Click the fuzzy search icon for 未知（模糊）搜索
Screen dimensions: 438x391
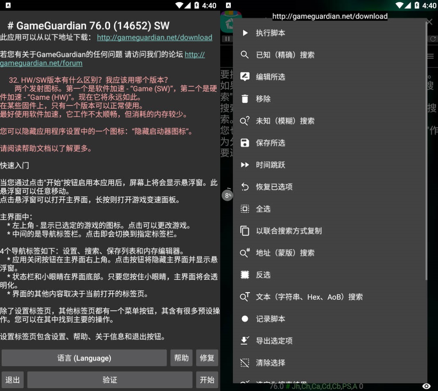245,121
